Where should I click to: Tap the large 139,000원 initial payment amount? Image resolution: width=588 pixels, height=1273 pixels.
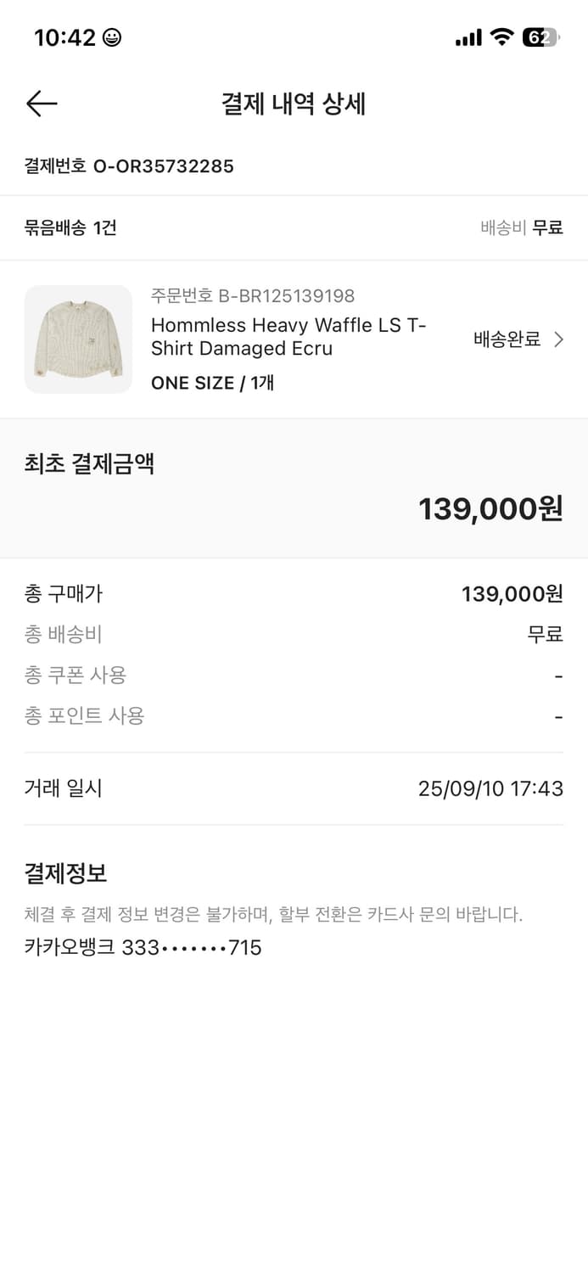click(x=490, y=508)
